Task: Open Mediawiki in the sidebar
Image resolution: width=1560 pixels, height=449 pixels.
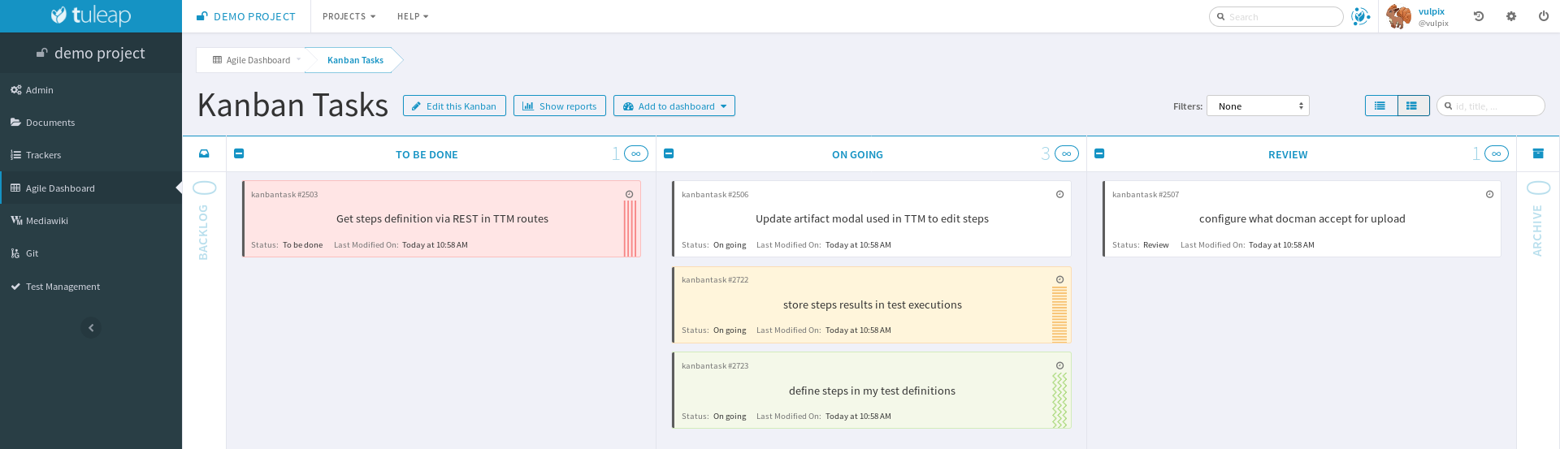Action: point(91,221)
